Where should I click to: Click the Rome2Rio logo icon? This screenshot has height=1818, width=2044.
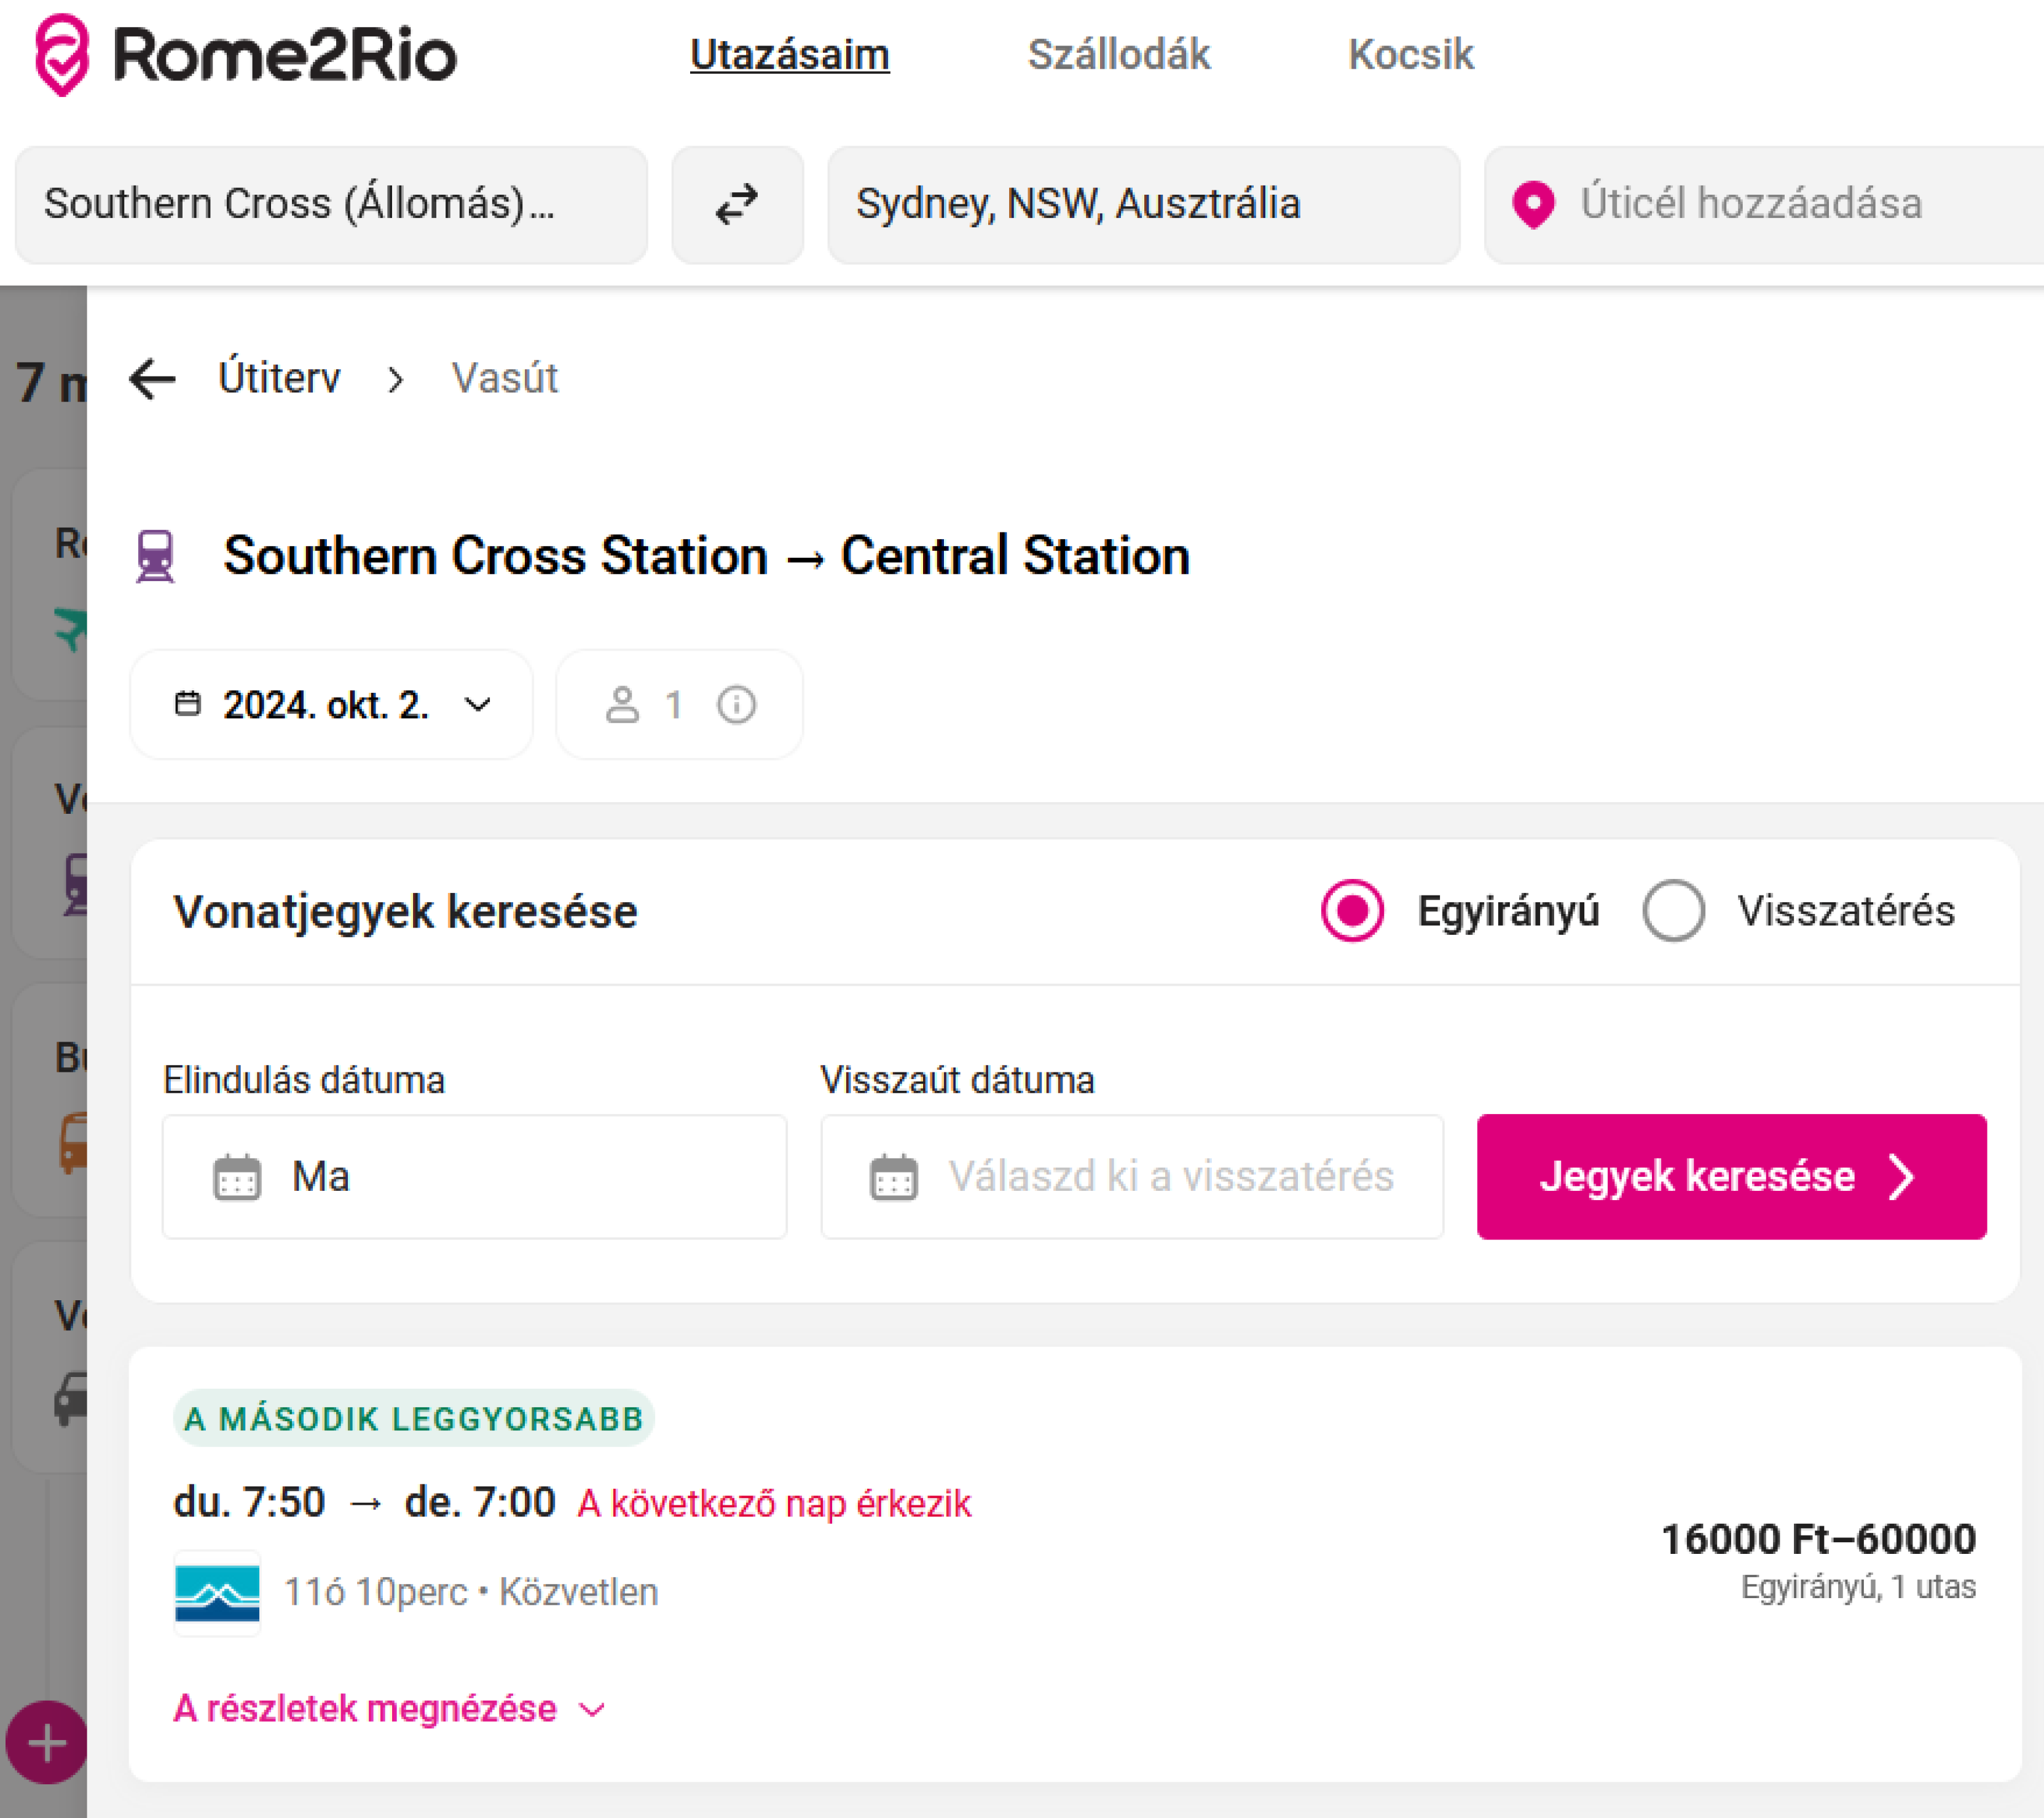[62, 55]
